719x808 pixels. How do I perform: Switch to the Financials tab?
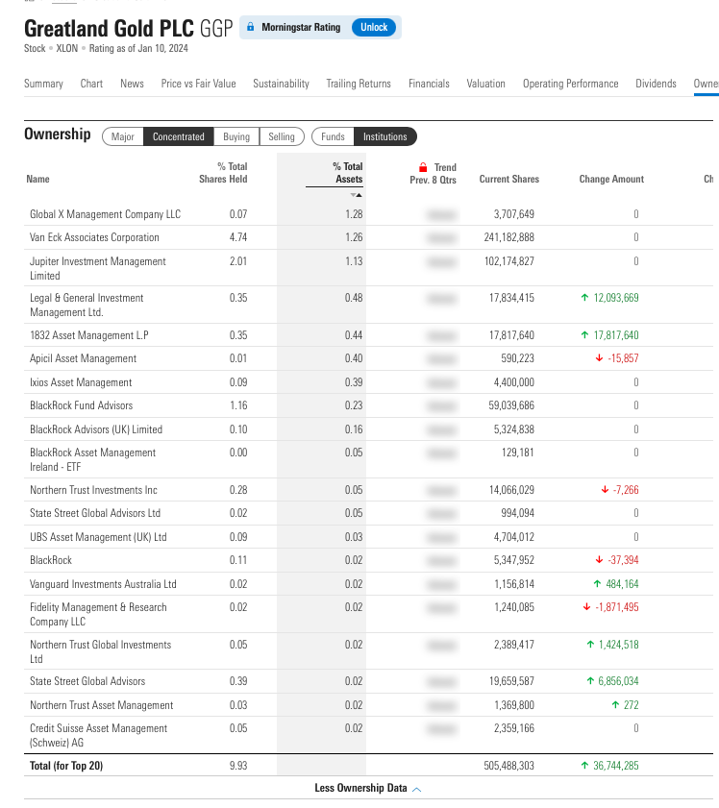tap(429, 84)
